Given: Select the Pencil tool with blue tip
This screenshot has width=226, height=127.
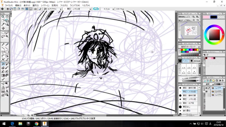Looking at the screenshot, I should tap(7, 44).
